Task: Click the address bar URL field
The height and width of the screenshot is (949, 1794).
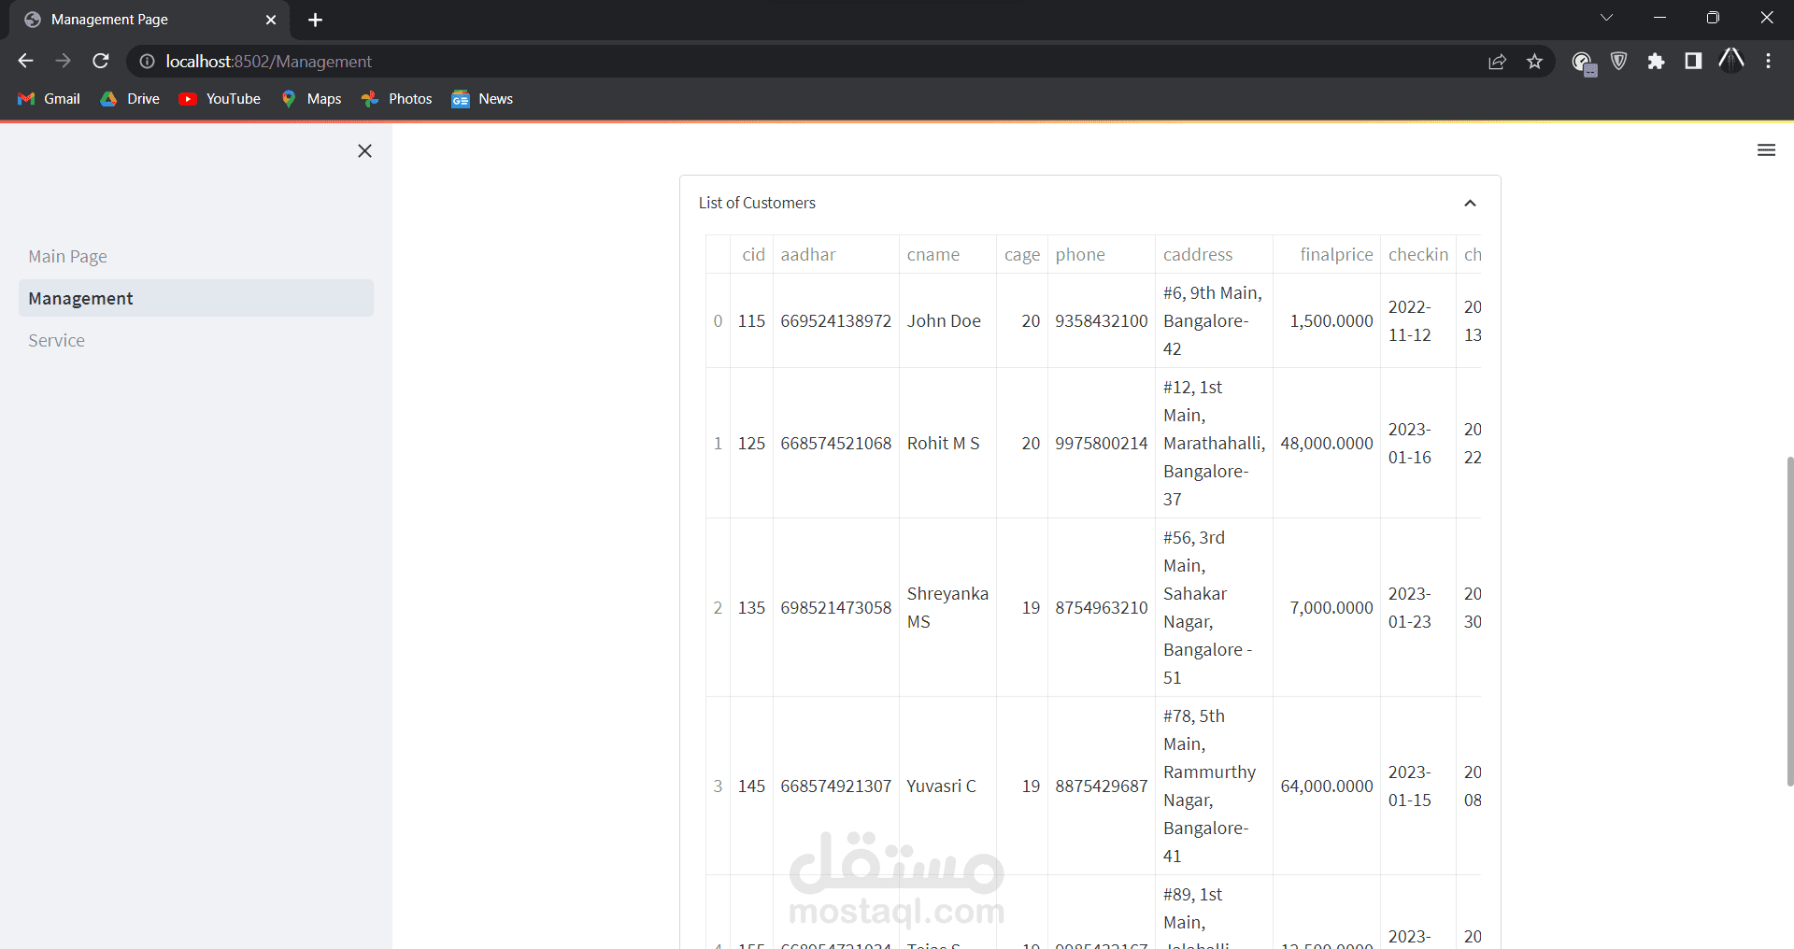Action: pyautogui.click(x=804, y=61)
